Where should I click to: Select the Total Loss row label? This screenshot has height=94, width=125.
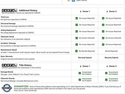pos(5,17)
